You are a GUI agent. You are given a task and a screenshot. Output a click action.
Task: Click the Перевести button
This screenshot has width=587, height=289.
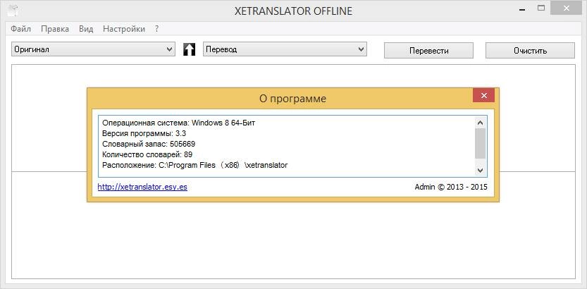428,51
